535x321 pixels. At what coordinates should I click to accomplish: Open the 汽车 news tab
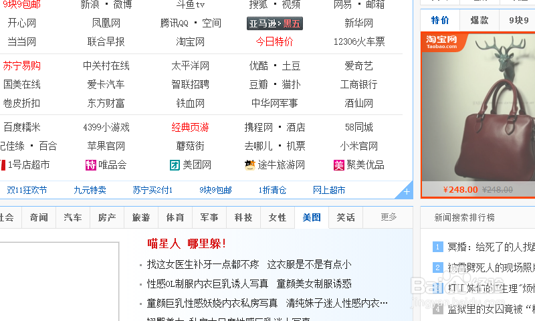(x=73, y=217)
